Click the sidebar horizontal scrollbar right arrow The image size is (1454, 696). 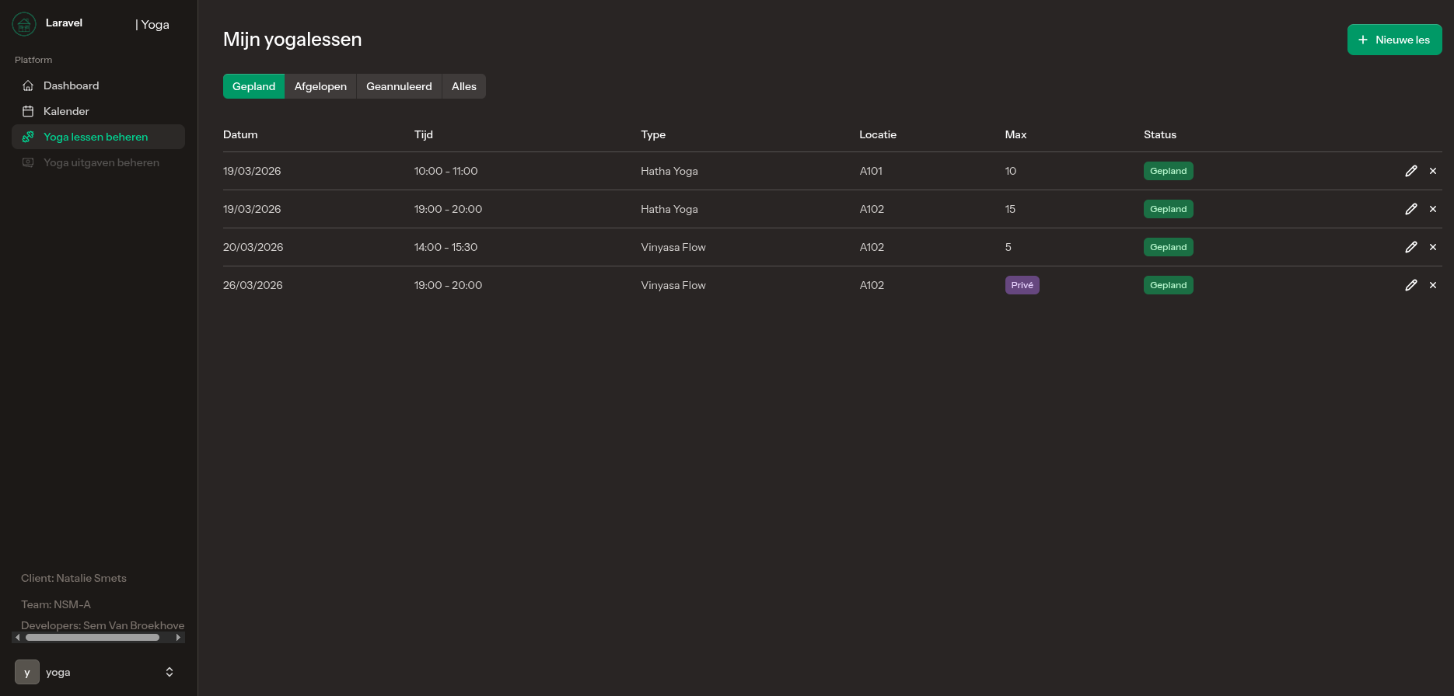178,638
